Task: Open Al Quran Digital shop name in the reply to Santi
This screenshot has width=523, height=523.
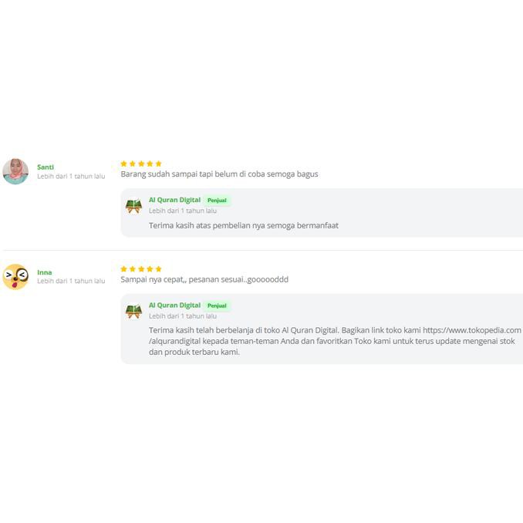Action: pyautogui.click(x=174, y=200)
